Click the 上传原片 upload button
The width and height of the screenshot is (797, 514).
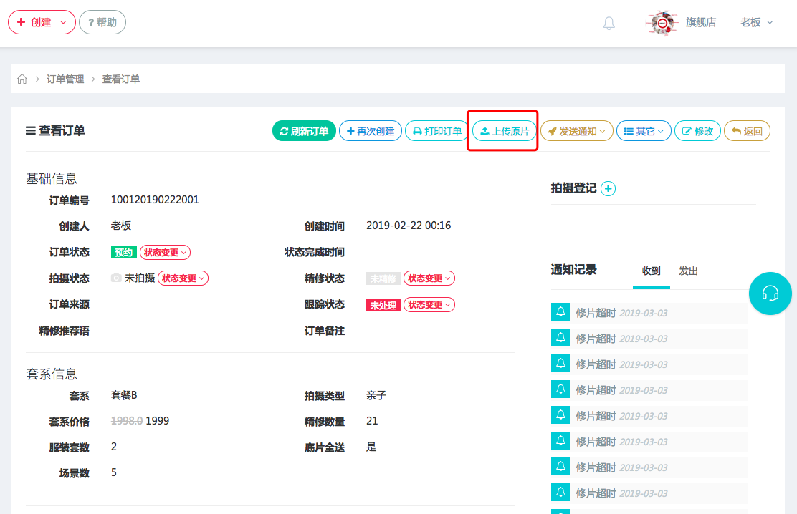(x=504, y=131)
